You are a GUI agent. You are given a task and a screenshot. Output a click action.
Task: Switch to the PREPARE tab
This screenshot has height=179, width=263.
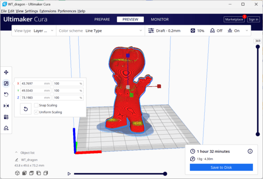[x=102, y=19]
